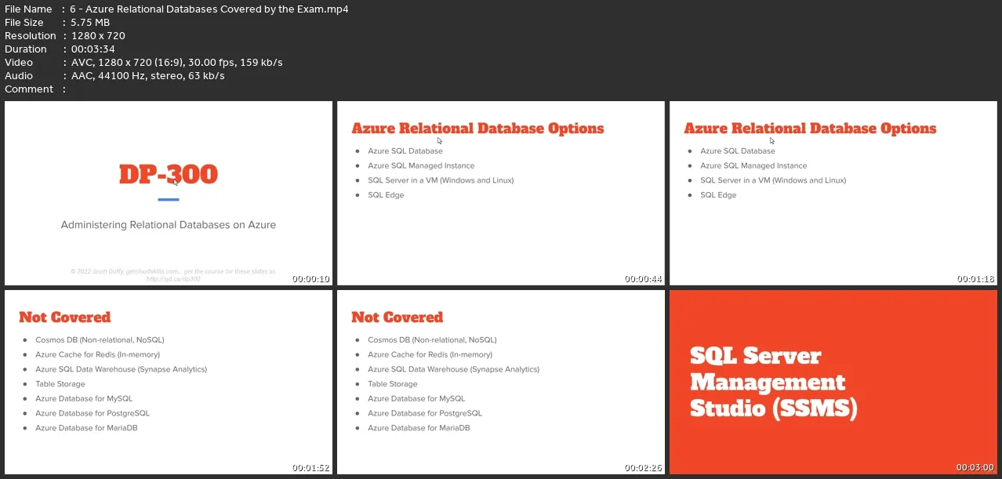Image resolution: width=1002 pixels, height=479 pixels.
Task: Select 'Cosmos DB (Non-relational, NoSQL)' in 00:02:26 frame
Action: [x=432, y=340]
